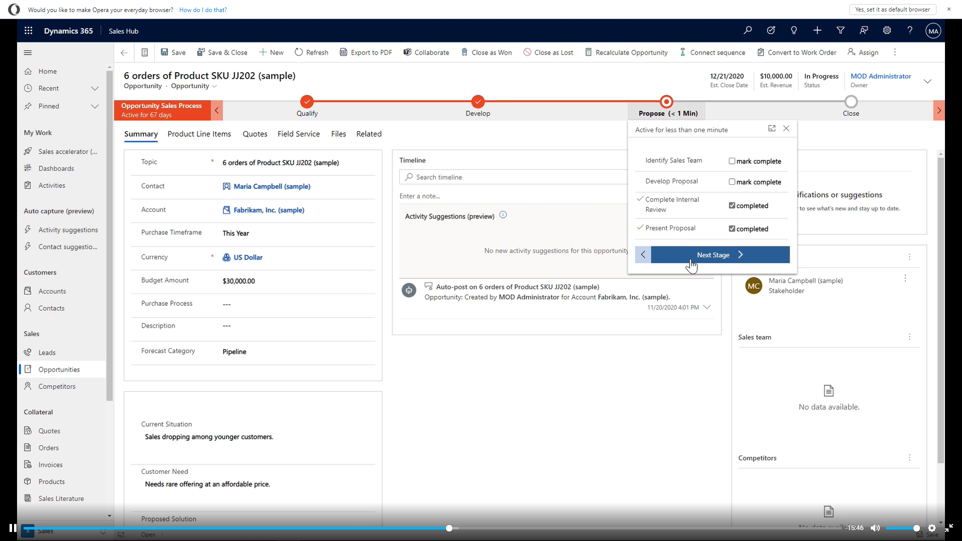
Task: Click Collaborate in the command bar
Action: tap(426, 53)
